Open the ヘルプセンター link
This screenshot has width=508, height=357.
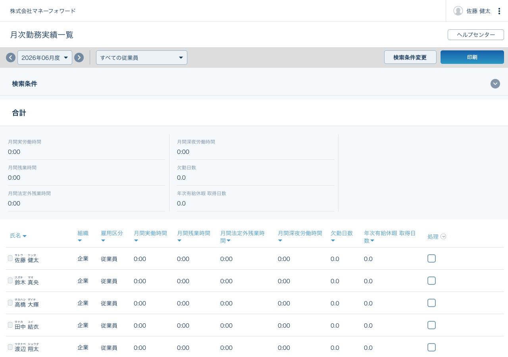pos(475,35)
